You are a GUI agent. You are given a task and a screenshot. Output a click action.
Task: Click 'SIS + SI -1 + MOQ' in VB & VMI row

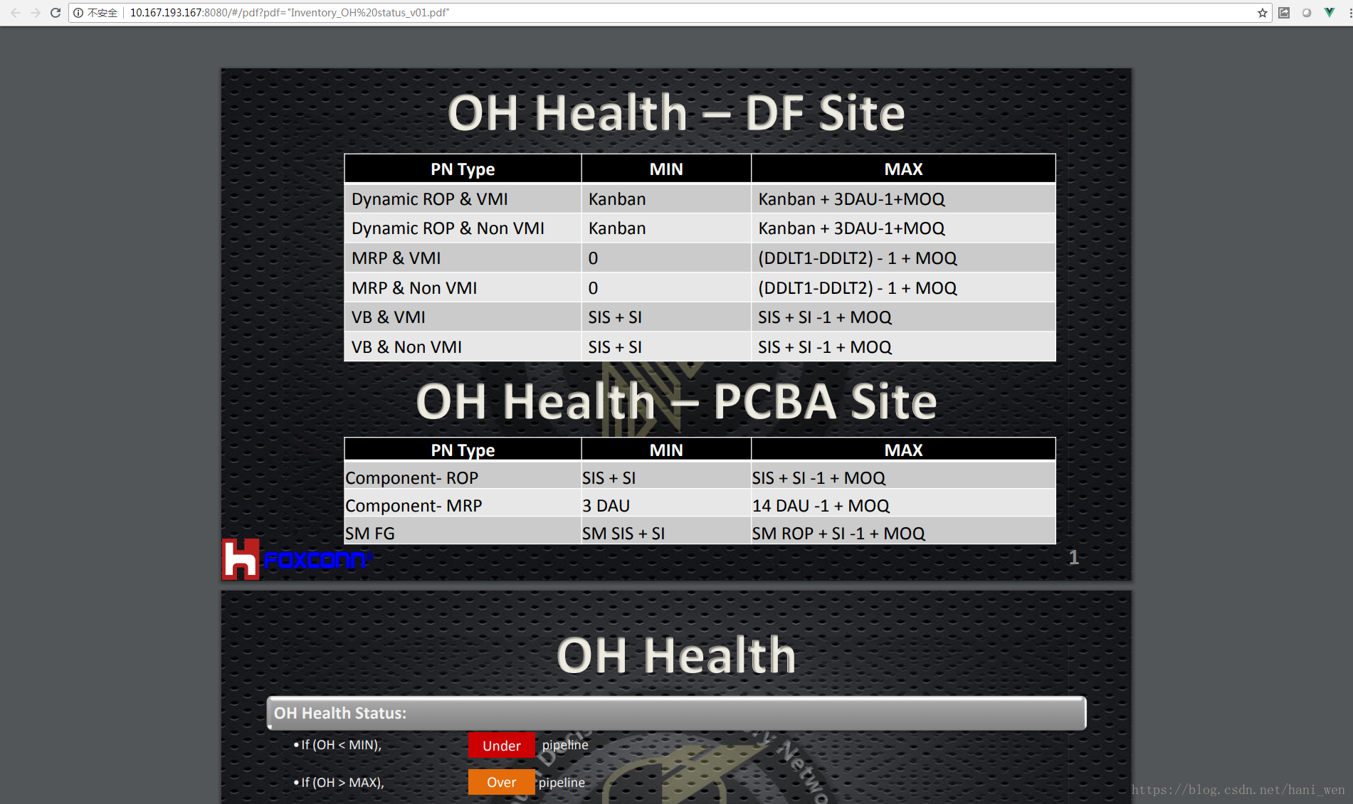[903, 317]
